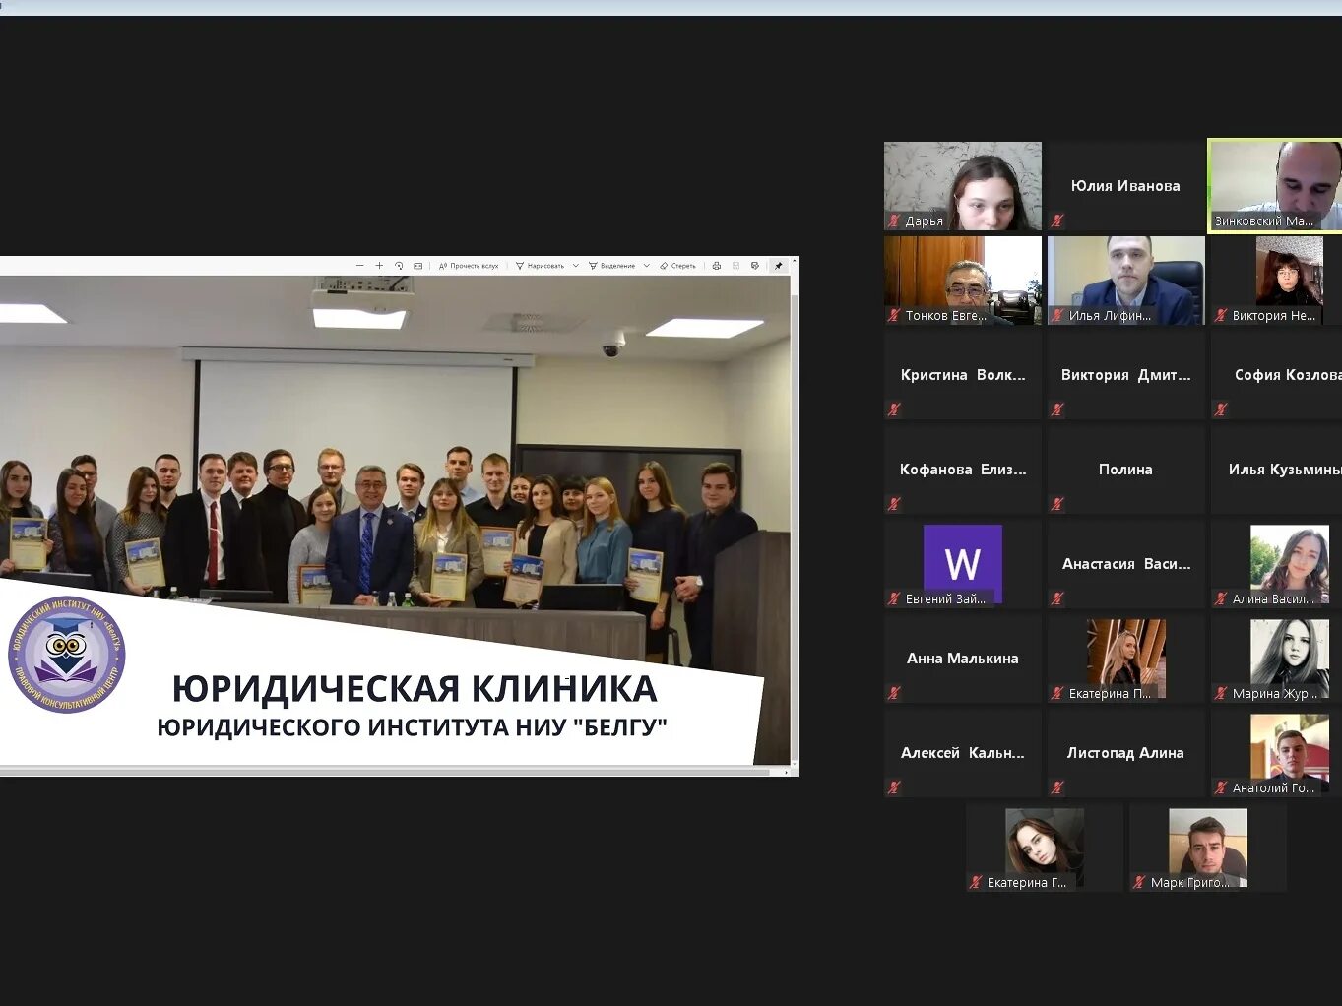
Task: Select the 'Анастасия Васи...' participant tile
Action: click(1125, 564)
